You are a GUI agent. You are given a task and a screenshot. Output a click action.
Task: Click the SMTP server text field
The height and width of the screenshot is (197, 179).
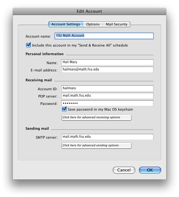point(107,137)
